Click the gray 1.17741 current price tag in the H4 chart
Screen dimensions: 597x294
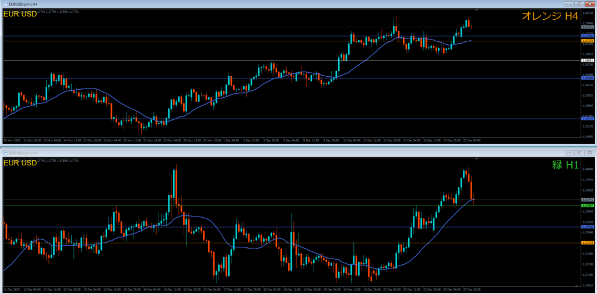tap(588, 27)
